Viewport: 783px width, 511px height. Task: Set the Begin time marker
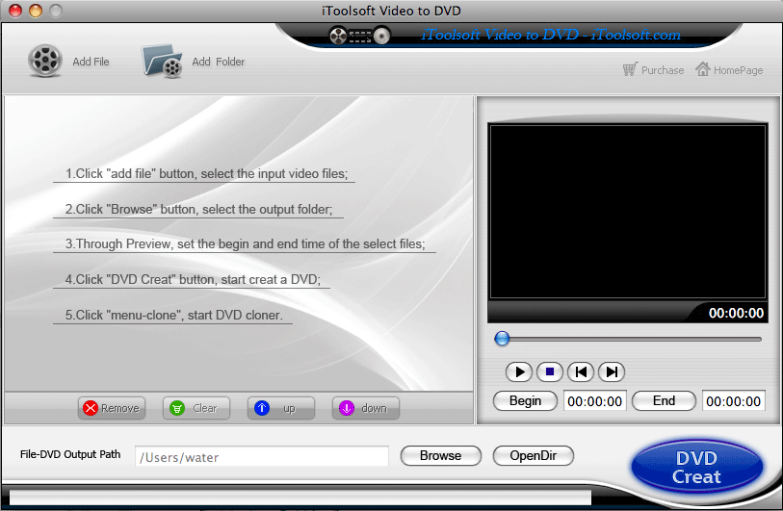point(525,400)
